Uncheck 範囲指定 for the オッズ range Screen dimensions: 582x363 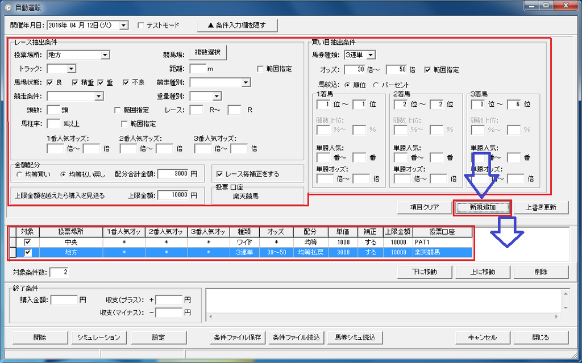click(427, 70)
